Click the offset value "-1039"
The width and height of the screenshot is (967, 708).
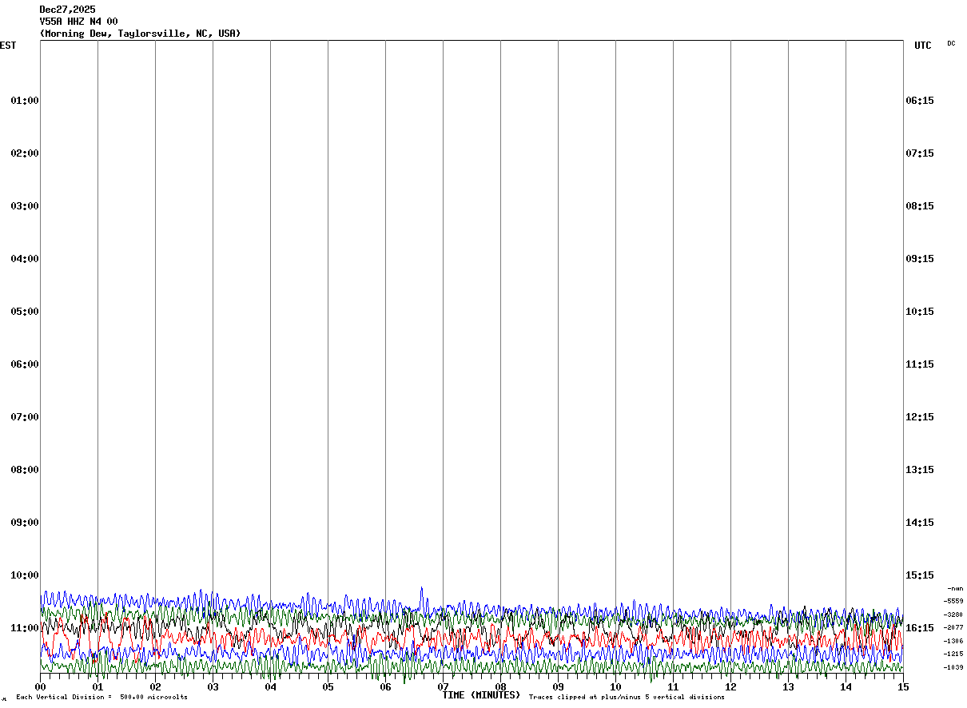953,667
